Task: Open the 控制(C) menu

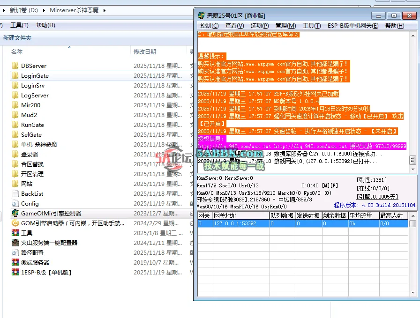Action: pos(209,26)
